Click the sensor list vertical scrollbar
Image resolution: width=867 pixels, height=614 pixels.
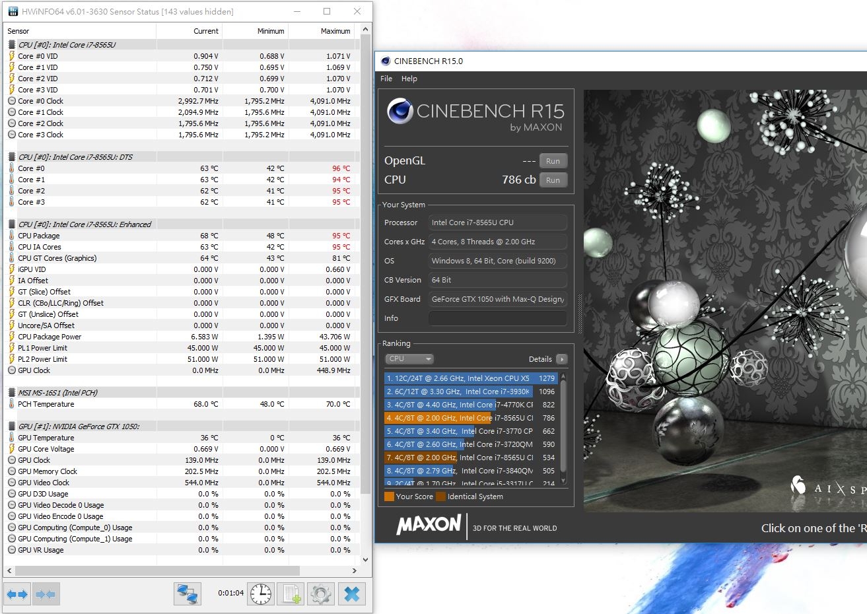[366, 264]
